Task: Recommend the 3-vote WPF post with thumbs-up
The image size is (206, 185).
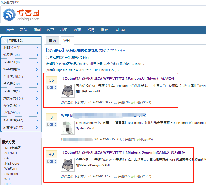Action: 51,124
